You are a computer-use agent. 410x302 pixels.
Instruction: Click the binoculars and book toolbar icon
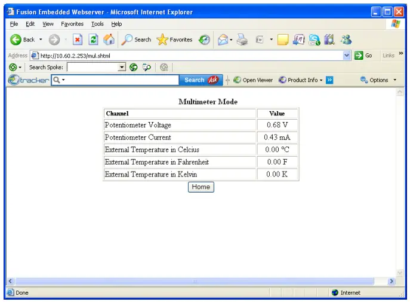point(329,40)
